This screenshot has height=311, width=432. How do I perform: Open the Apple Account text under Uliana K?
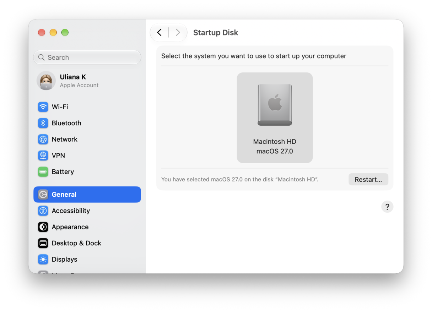click(79, 85)
